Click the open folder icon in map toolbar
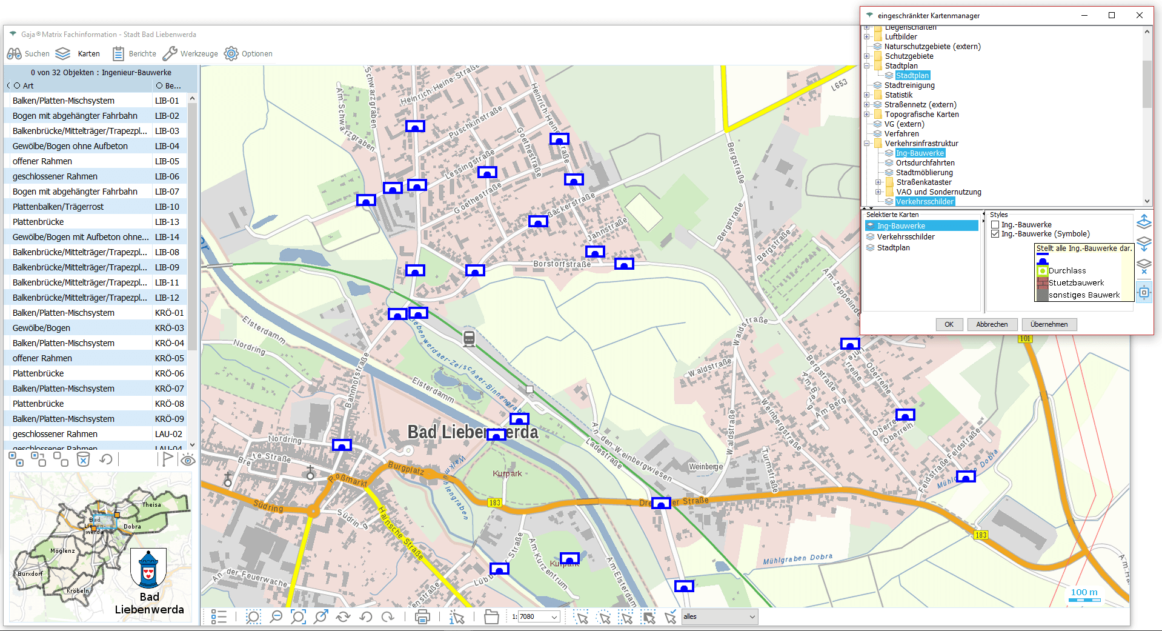 pos(491,617)
